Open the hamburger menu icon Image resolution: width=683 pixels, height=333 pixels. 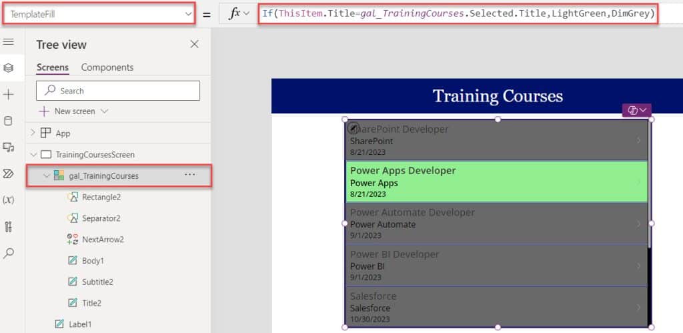point(8,42)
